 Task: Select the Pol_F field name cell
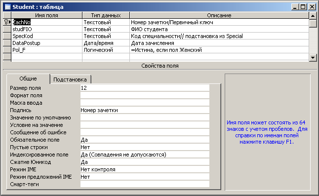[47, 50]
